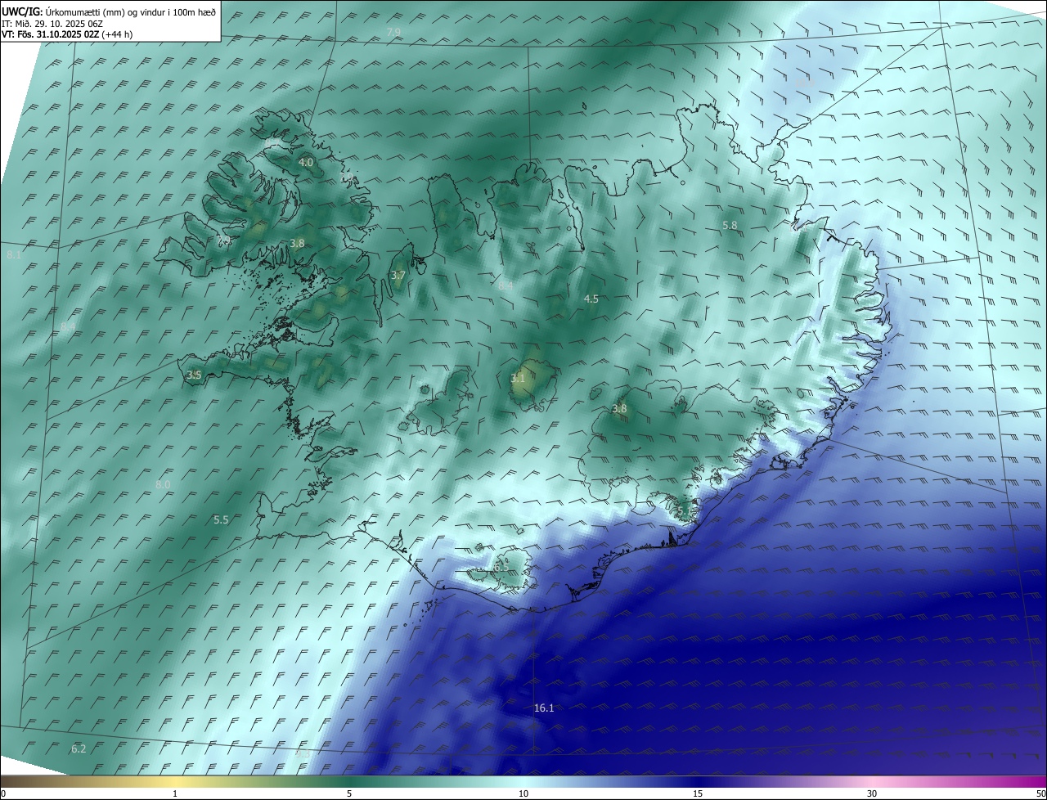This screenshot has height=800, width=1047.
Task: Click the init time "IT: Mið. 29. 10. 2025 06Z"
Action: [x=52, y=23]
